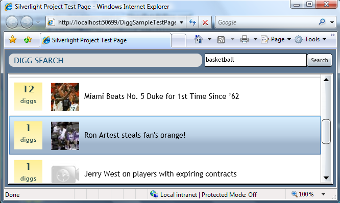This screenshot has height=203, width=340.
Task: Click the list scrollbar up arrow
Action: point(326,80)
